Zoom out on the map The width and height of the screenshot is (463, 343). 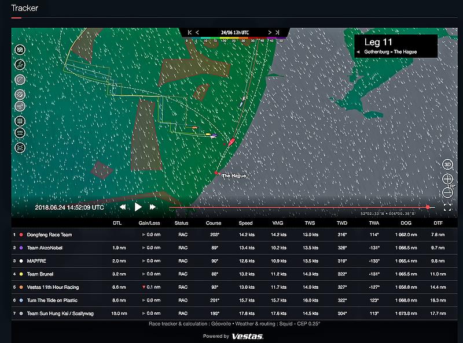pos(447,192)
